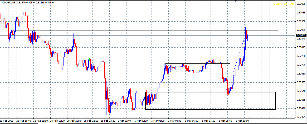Select the short horizontal line at 0.82760
307x124 pixels.
163,56
